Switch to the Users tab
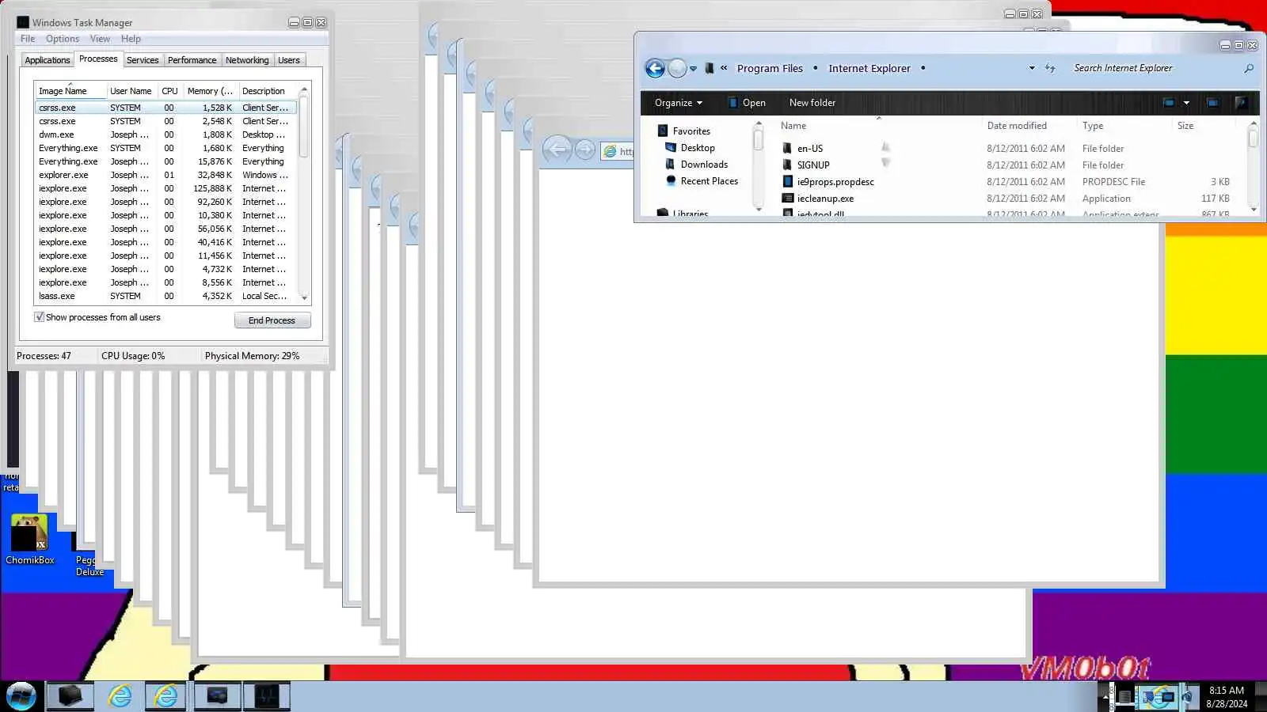This screenshot has width=1267, height=712. pyautogui.click(x=289, y=60)
